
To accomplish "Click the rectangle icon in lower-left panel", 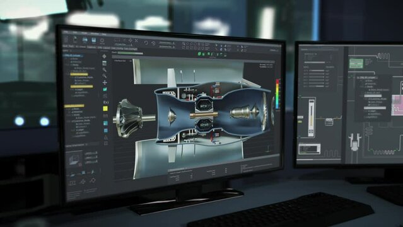I will 73,183.
